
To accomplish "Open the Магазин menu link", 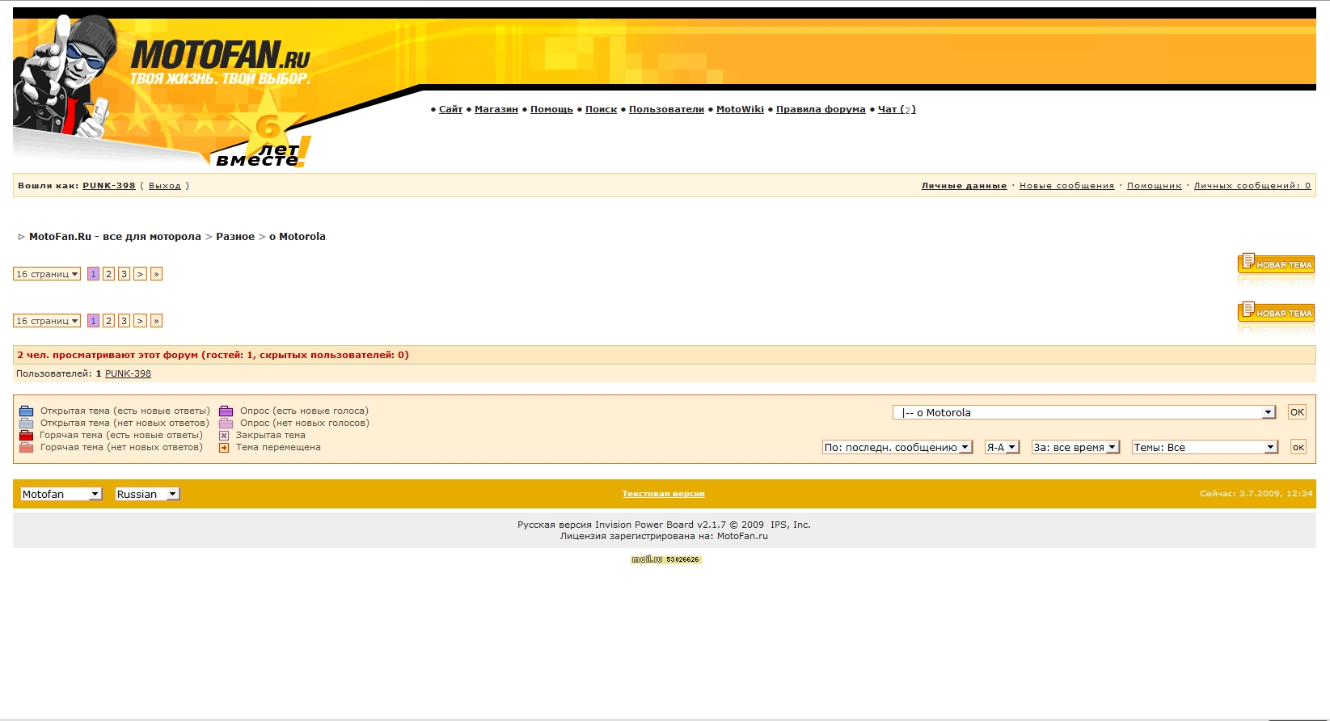I will [496, 109].
